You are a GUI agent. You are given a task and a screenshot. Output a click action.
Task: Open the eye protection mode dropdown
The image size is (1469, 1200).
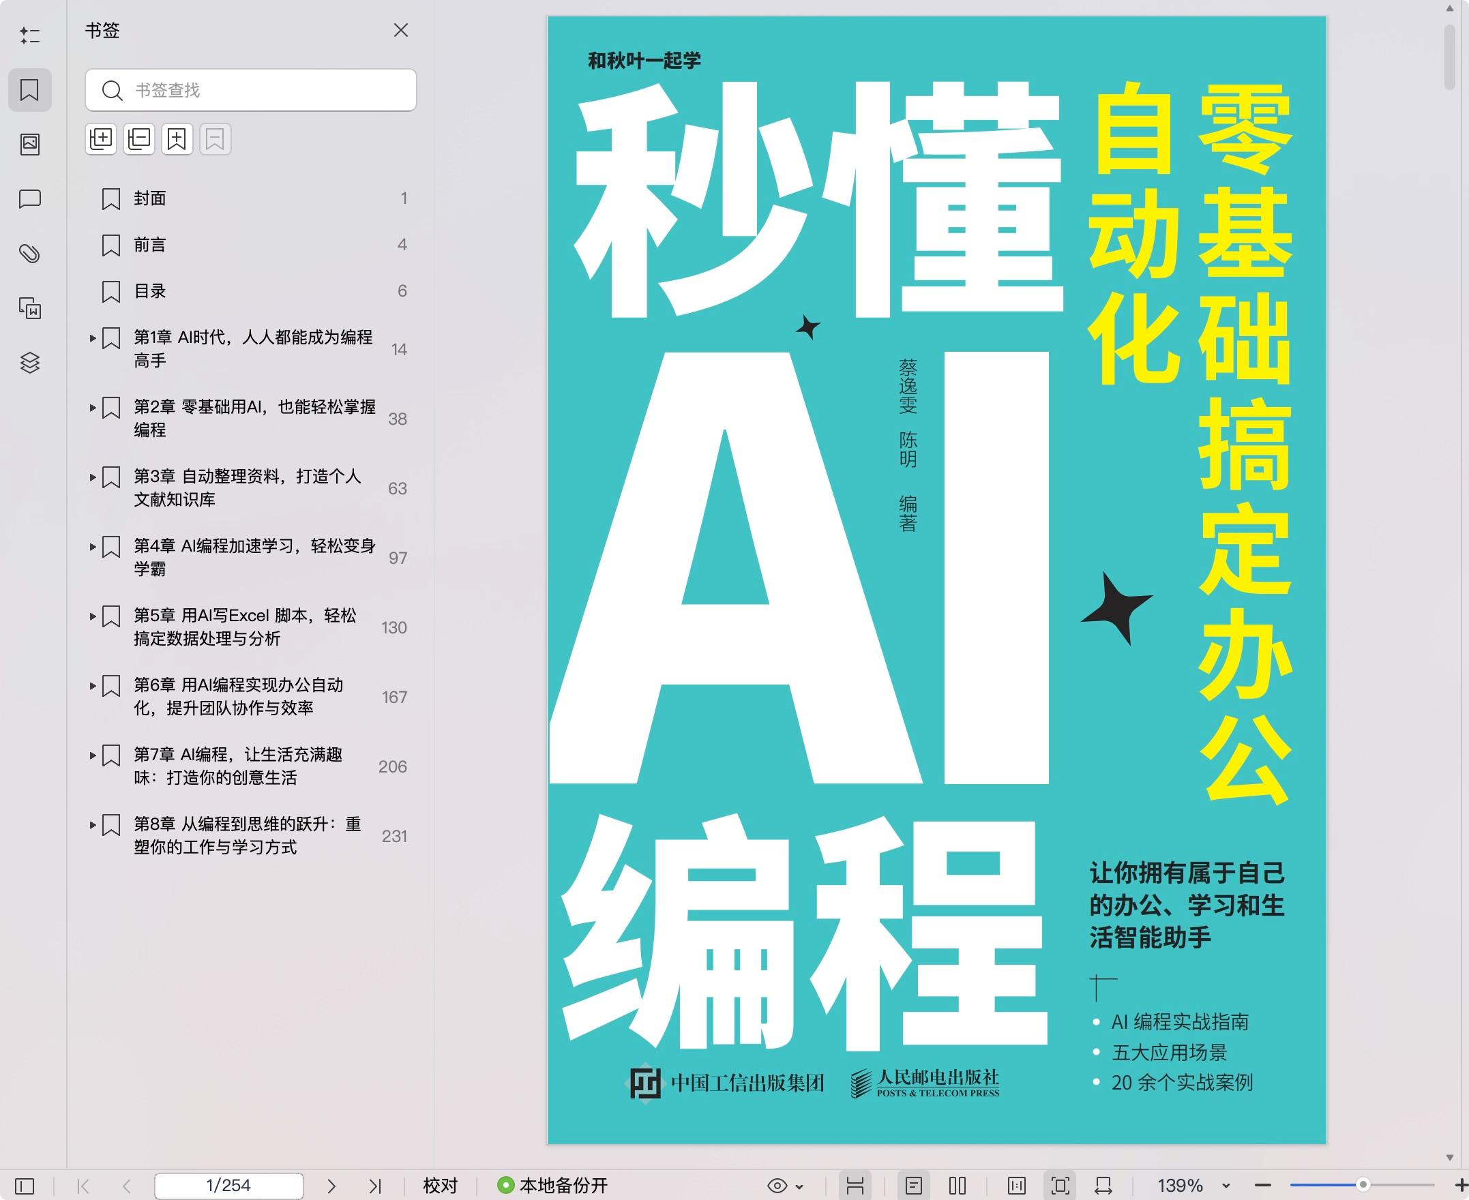pyautogui.click(x=784, y=1186)
